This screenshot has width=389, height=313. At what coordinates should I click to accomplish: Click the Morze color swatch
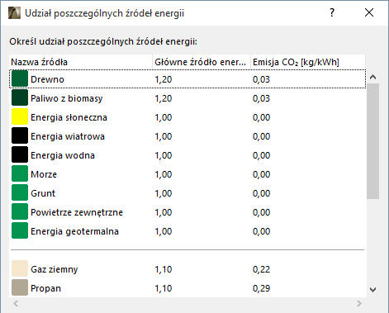[x=20, y=173]
